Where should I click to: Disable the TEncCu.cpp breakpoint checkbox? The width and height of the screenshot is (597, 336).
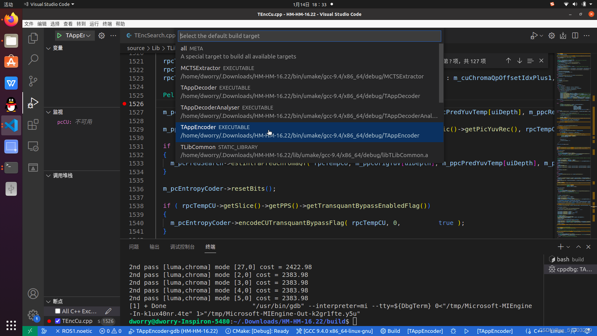point(58,321)
